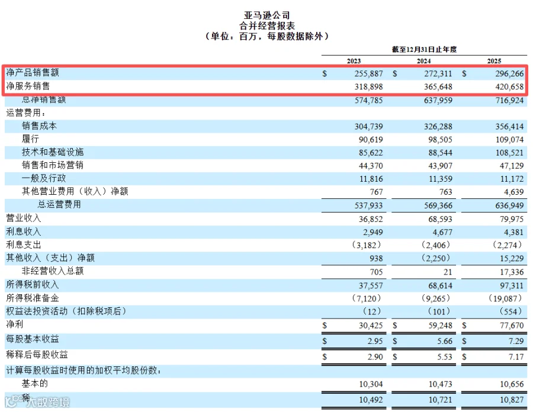The width and height of the screenshot is (533, 412).
Task: Click total net sales 716,924 cell
Action: [509, 101]
